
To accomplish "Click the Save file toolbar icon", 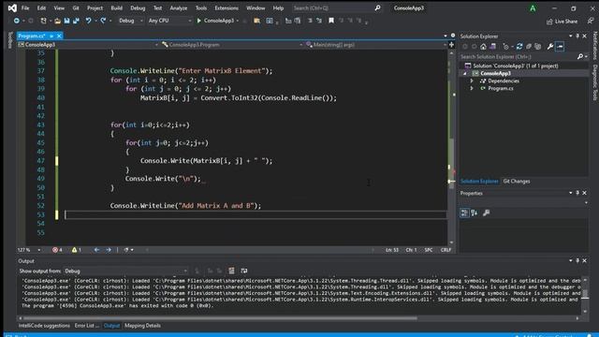I will coord(66,21).
